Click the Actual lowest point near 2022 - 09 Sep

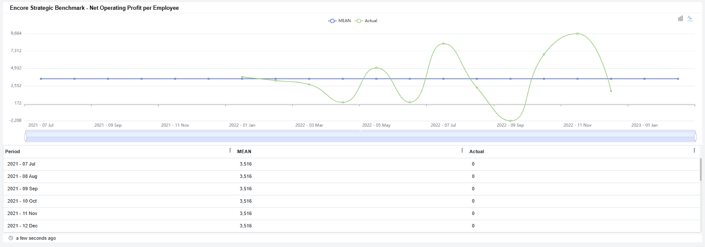point(510,121)
